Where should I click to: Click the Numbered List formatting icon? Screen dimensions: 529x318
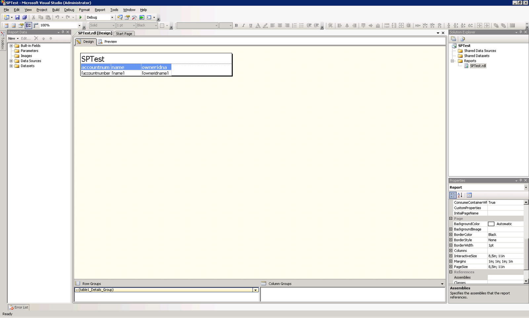pyautogui.click(x=294, y=25)
